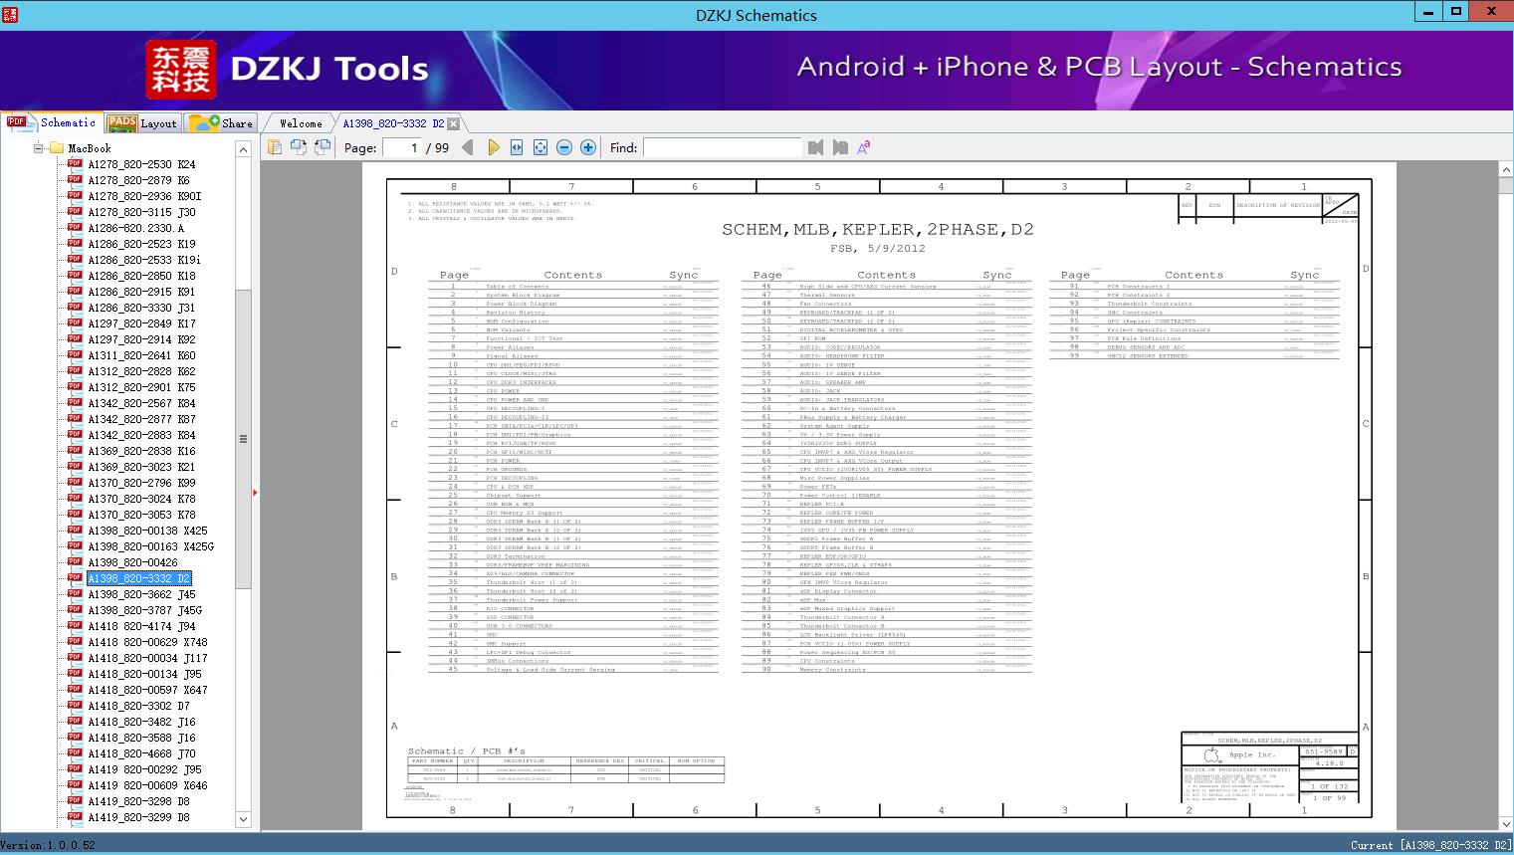Open A1278_820-2879 K6 schematic
The image size is (1514, 855).
click(138, 180)
